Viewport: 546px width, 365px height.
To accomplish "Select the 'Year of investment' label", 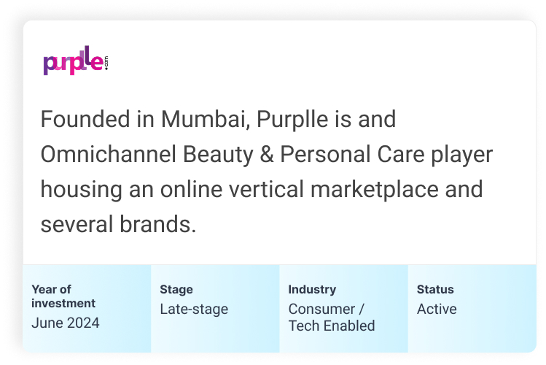I will [63, 296].
